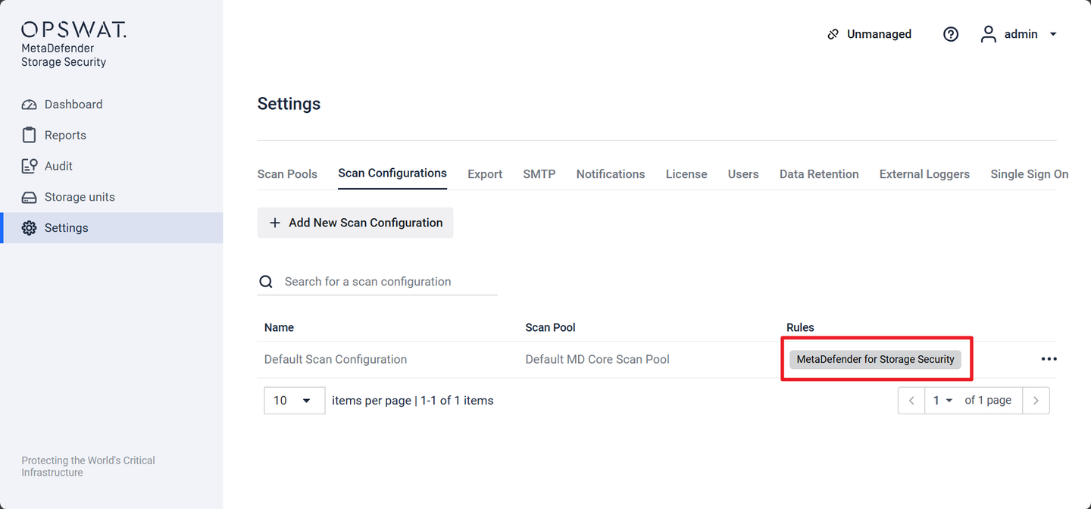Screen dimensions: 1091x509
Task: Click the Default MD Core Scan Pool cell
Action: coord(598,360)
